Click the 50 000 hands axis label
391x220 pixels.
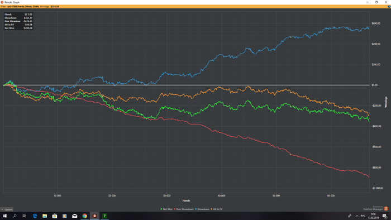point(276,196)
